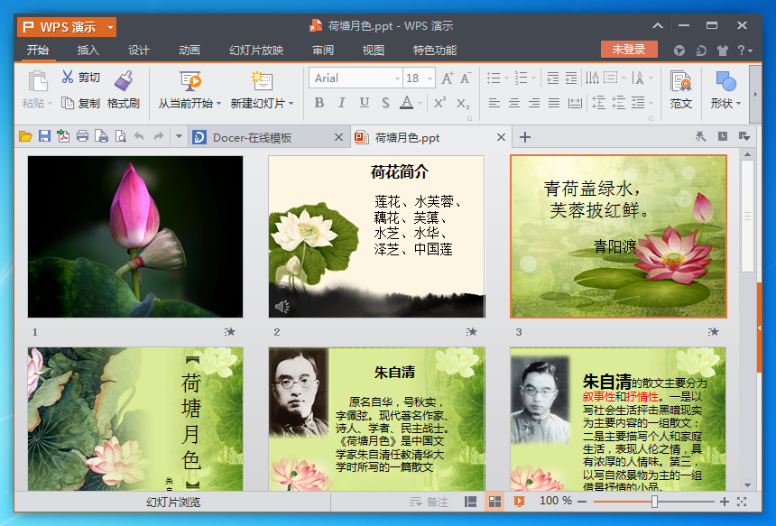This screenshot has height=526, width=776.
Task: Click zoom slider handle
Action: click(x=654, y=502)
